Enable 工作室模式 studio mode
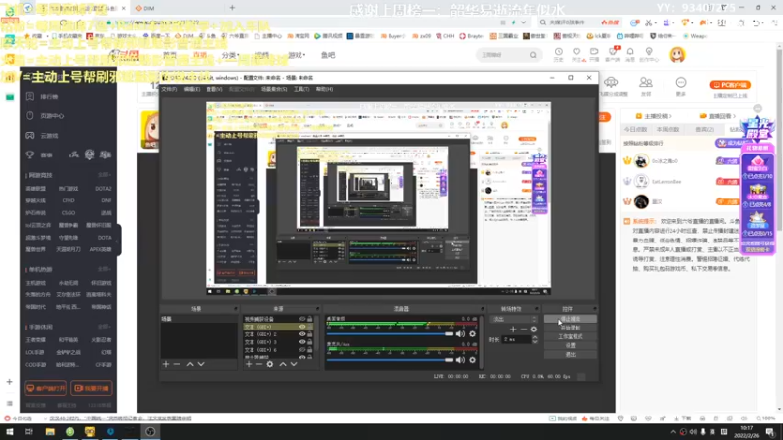Viewport: 783px width, 440px height. tap(571, 336)
